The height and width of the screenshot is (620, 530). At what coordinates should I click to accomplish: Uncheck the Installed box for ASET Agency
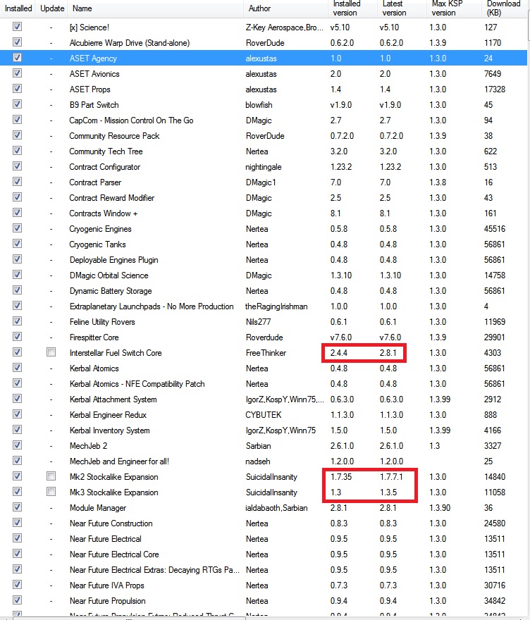17,58
